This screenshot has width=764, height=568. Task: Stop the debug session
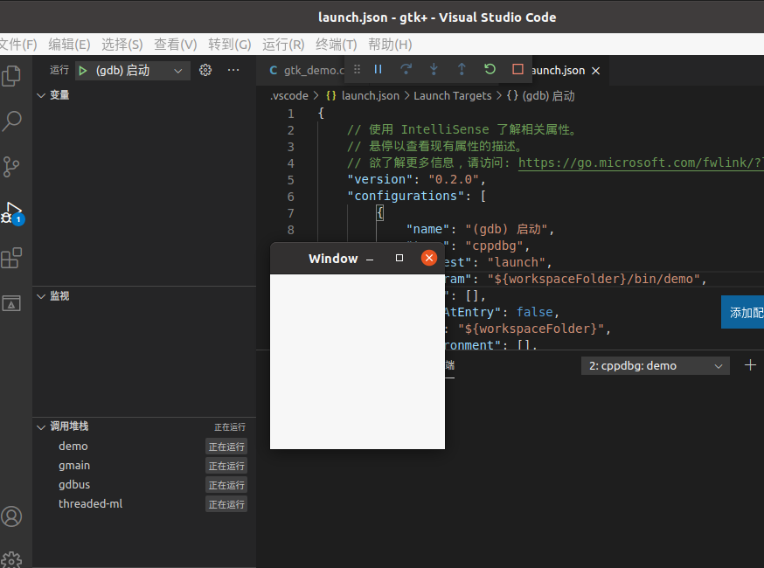(x=517, y=69)
